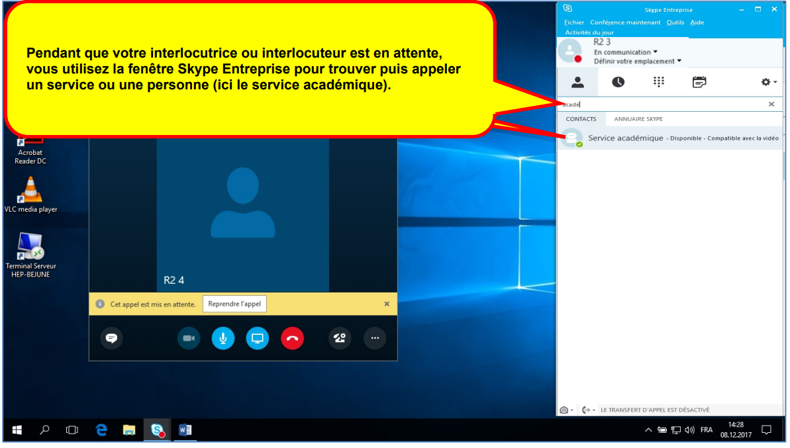Click the taskbar search magnifier
Screen dimensions: 790x448
pos(44,430)
